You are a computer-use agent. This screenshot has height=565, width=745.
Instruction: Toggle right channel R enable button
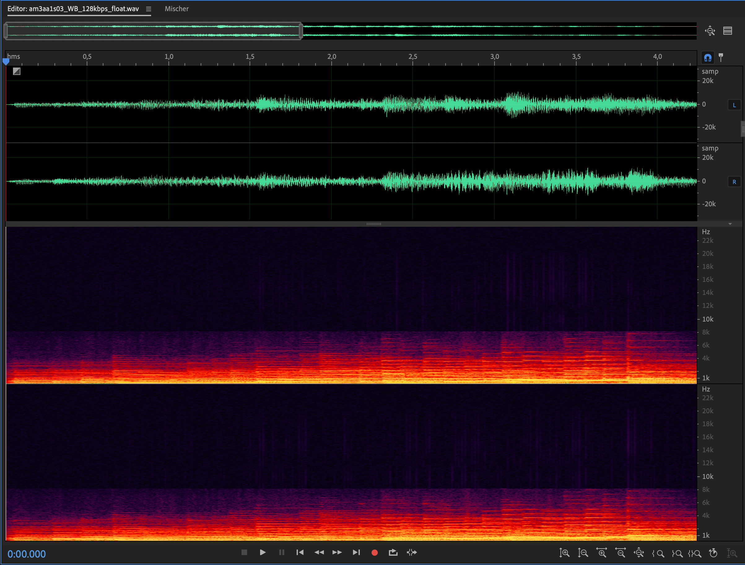(x=734, y=182)
